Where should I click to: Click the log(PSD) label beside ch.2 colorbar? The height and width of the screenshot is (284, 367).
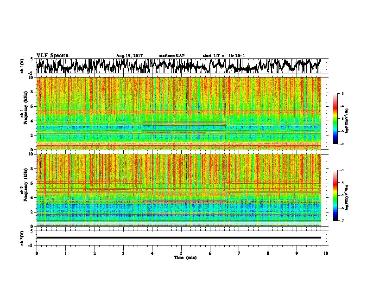coord(347,197)
